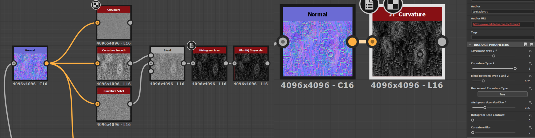This screenshot has height=138, width=535.
Task: Open Curvature Blur parameter options menu
Action: click(530, 127)
